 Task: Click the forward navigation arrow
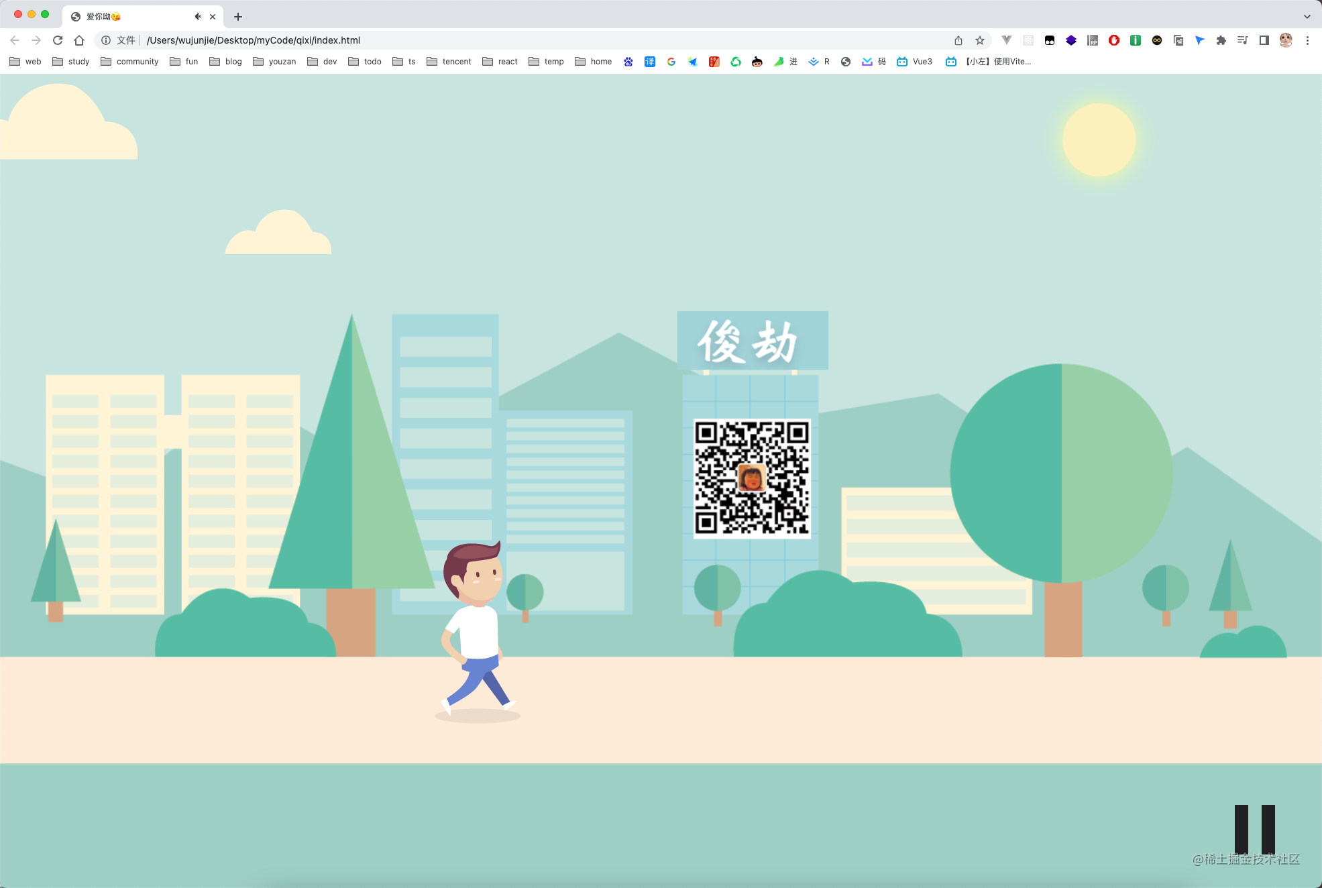36,40
